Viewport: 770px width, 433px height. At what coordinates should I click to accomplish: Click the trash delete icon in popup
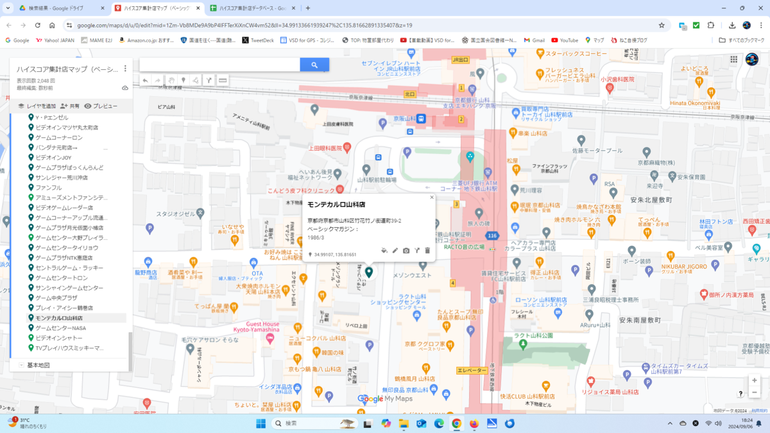tap(427, 251)
